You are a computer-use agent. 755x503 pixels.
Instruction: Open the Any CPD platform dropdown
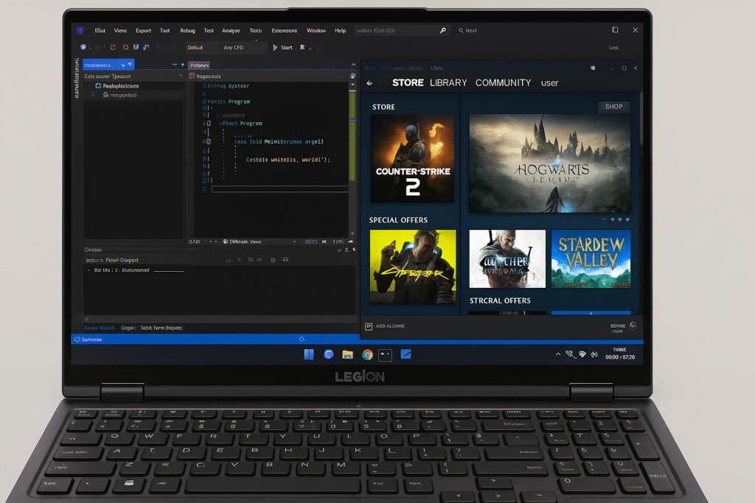tap(243, 48)
